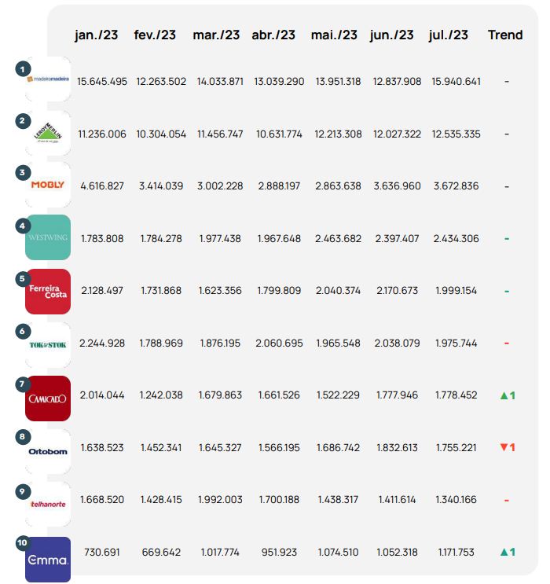550x584 pixels.
Task: Click the MadeiraMadeira logo icon
Action: coord(49,79)
